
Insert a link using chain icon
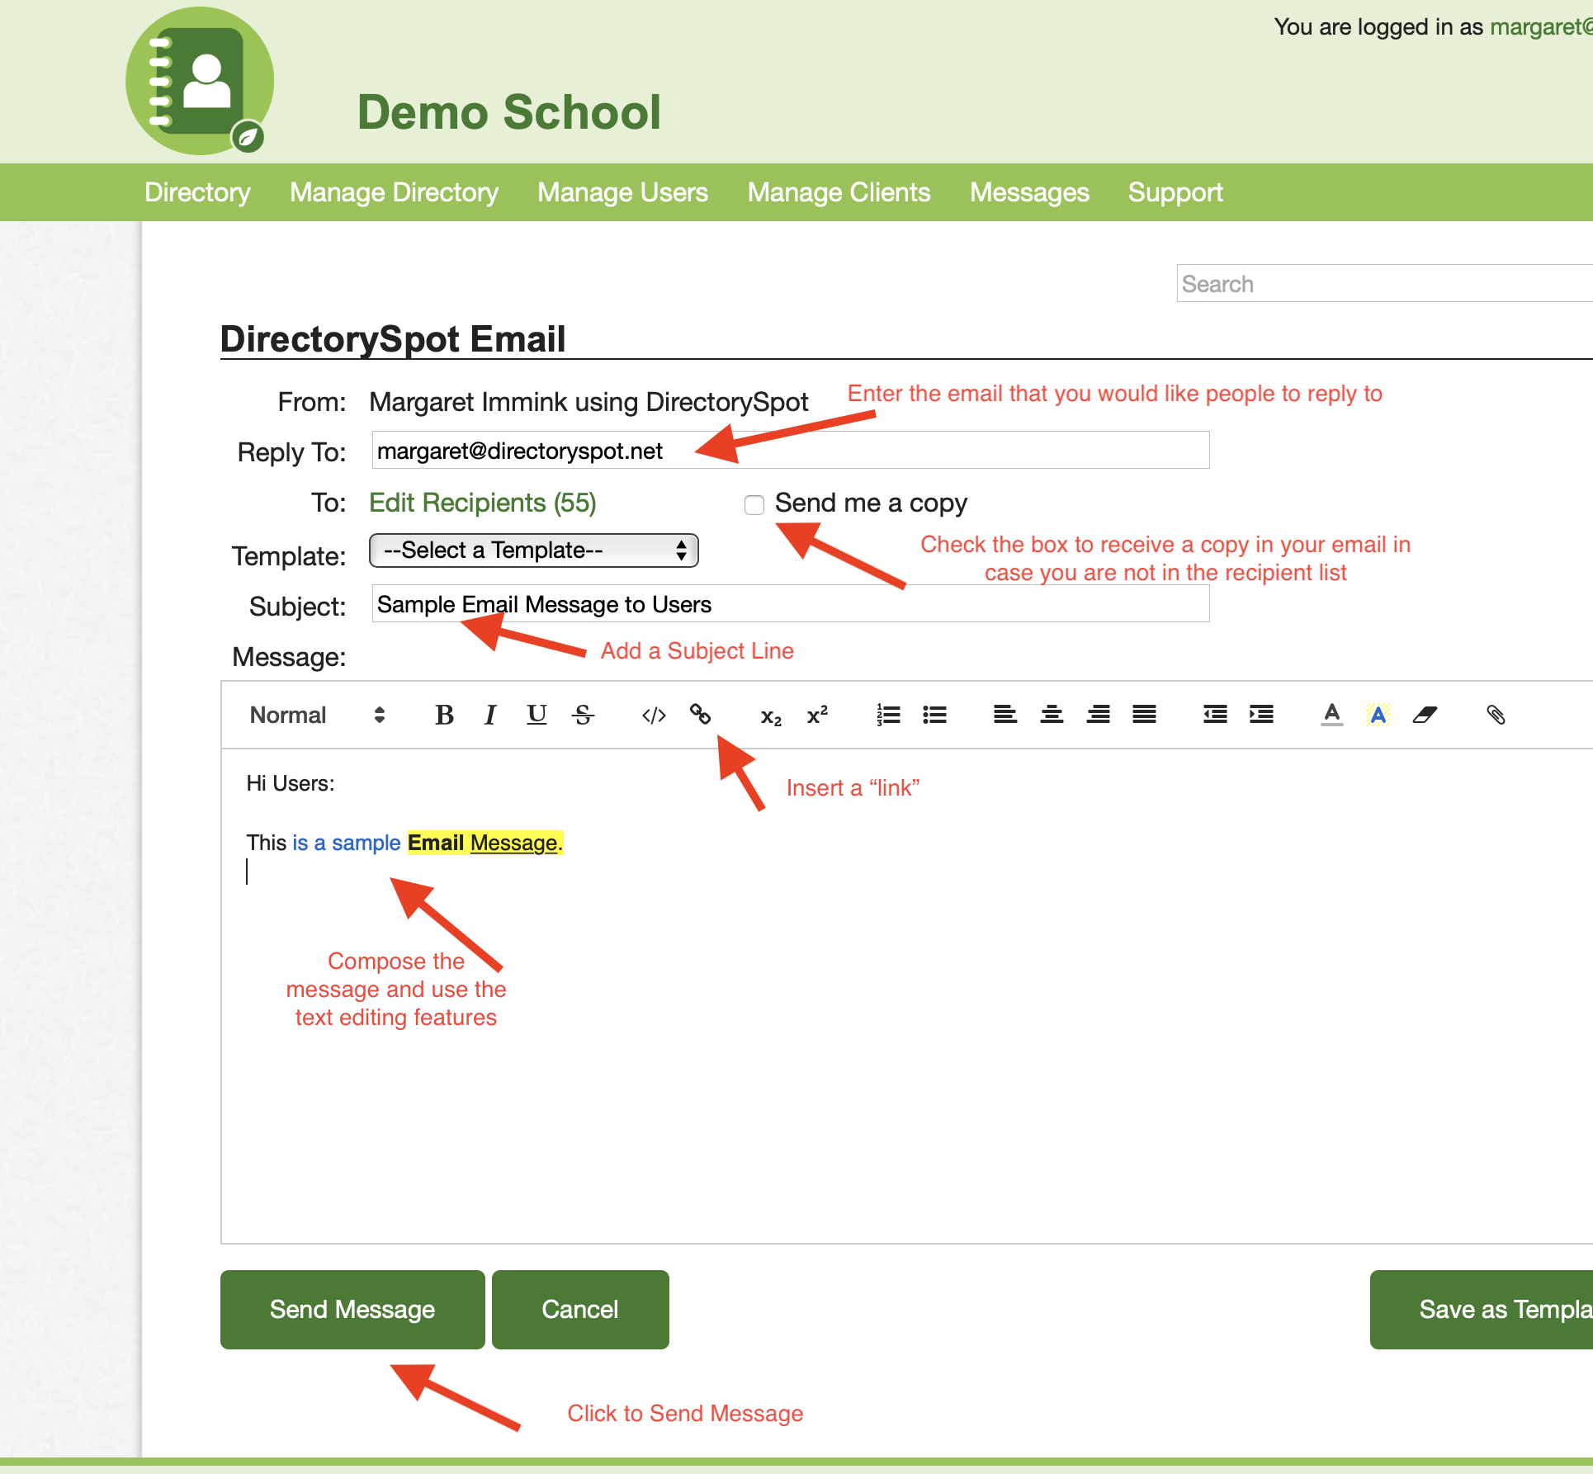[700, 715]
